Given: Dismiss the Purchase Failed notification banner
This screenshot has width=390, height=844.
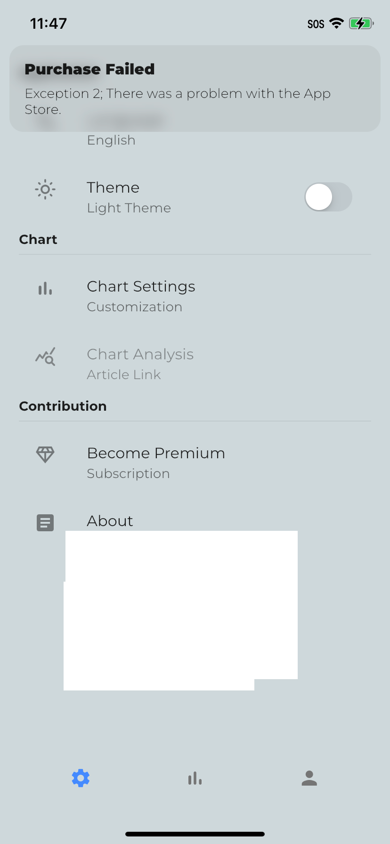Looking at the screenshot, I should tap(195, 89).
